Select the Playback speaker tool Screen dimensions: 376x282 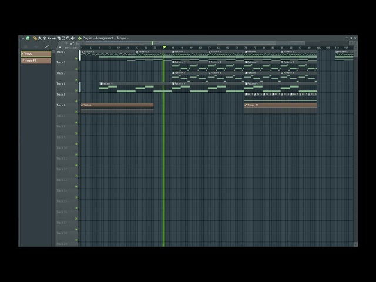click(73, 38)
